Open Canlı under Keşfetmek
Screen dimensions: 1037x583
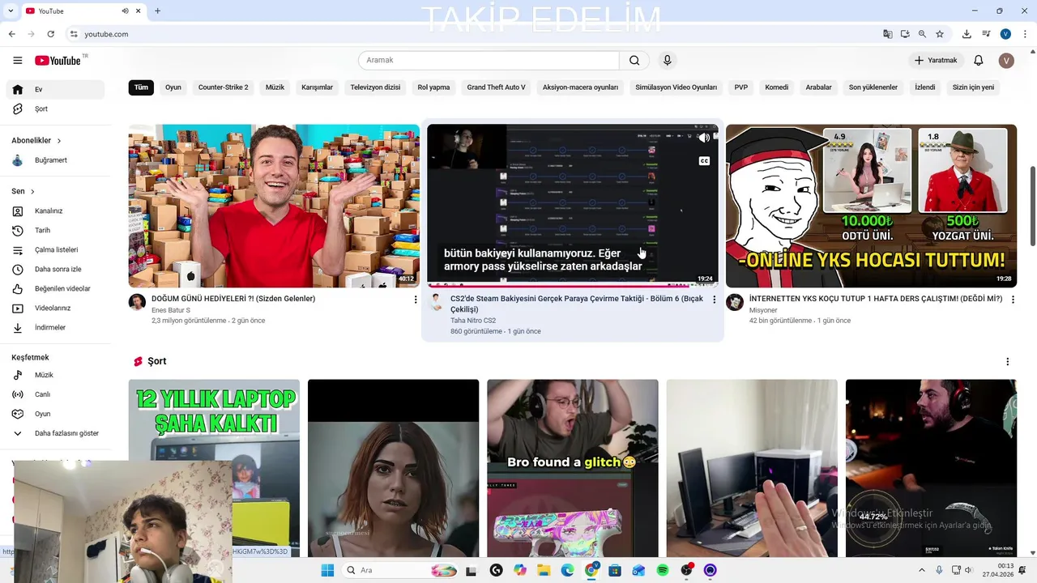click(x=55, y=395)
